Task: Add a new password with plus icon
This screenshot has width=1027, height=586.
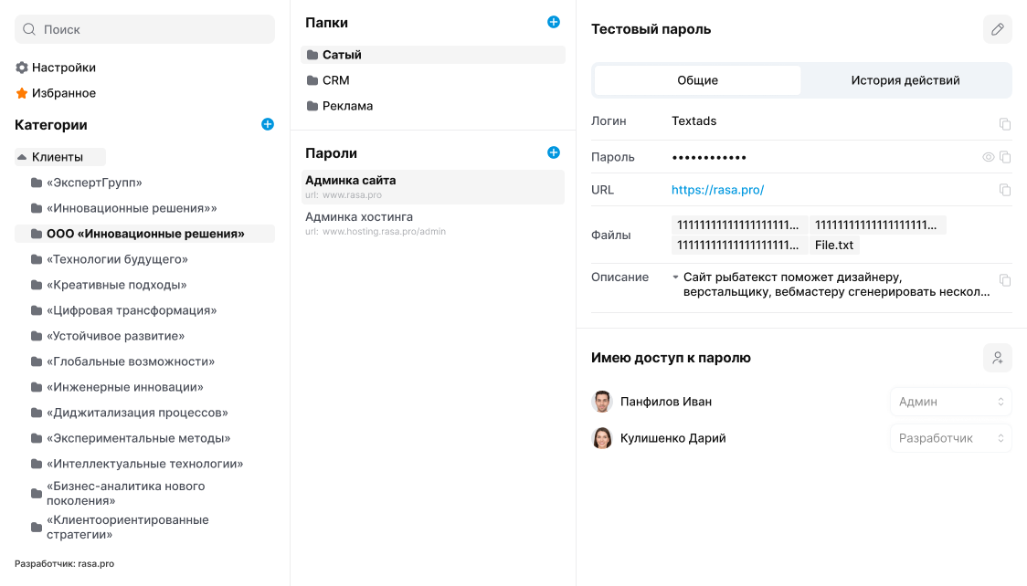Action: coord(553,152)
